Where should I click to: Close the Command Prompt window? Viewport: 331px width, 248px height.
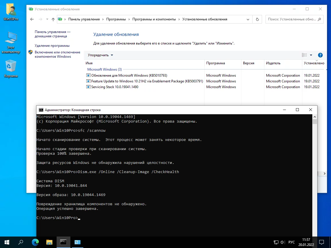point(311,110)
